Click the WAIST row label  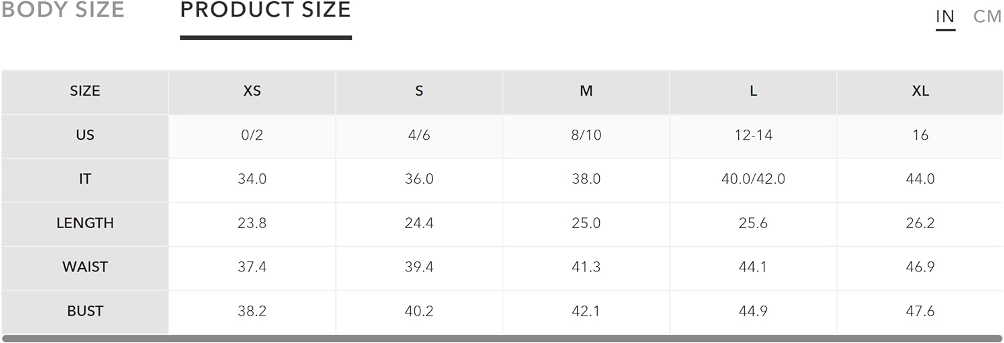point(85,267)
